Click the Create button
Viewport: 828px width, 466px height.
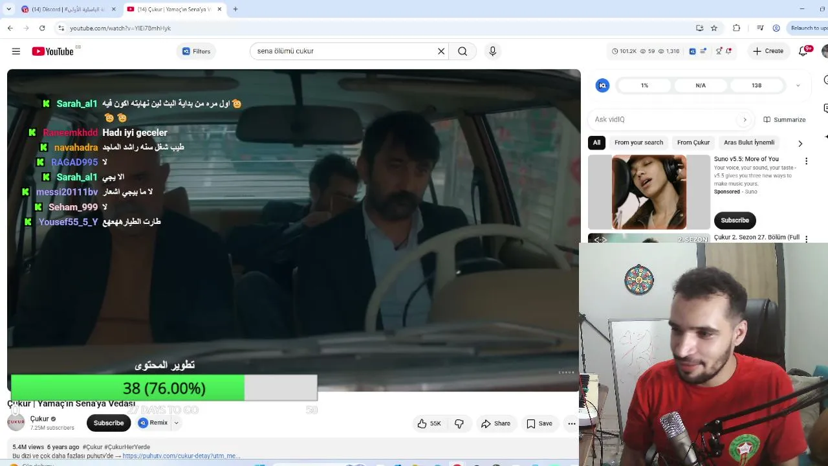[x=768, y=51]
